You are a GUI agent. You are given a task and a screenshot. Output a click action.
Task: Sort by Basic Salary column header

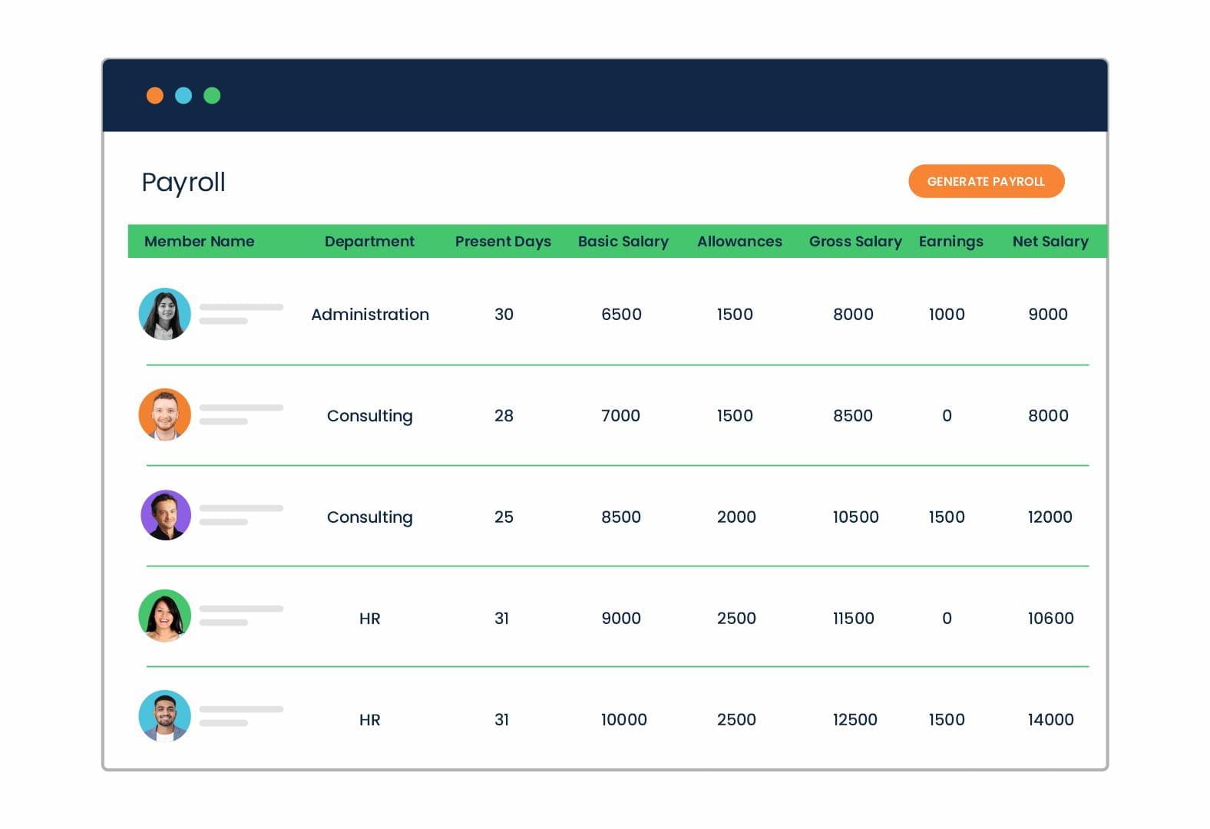623,242
